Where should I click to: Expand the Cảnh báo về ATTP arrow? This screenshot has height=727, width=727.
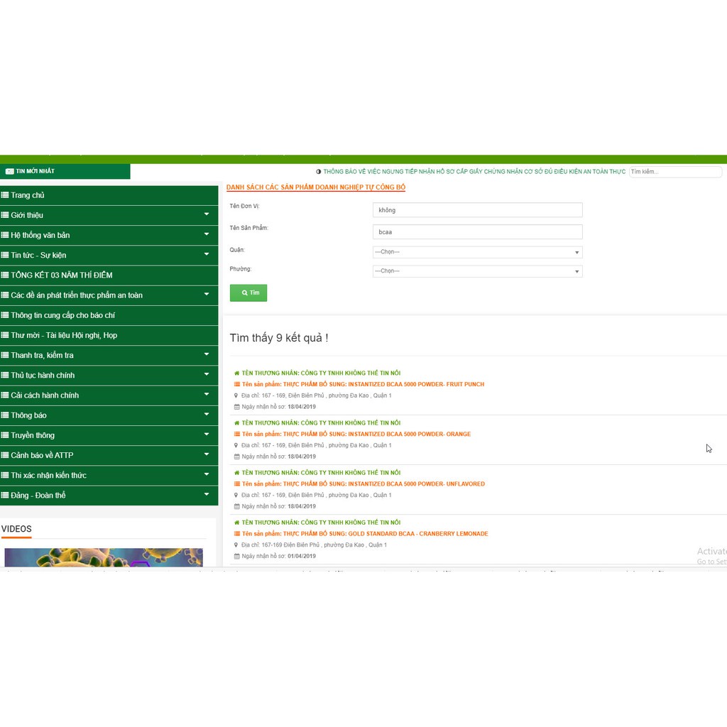pyautogui.click(x=207, y=454)
